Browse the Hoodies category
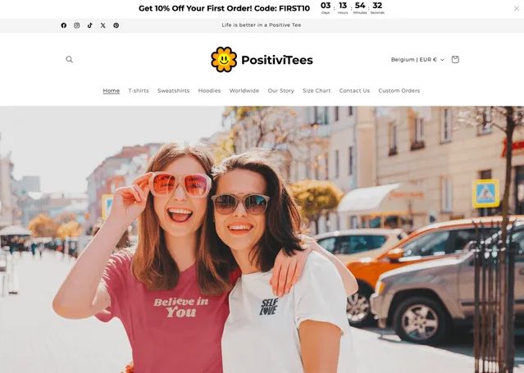This screenshot has width=524, height=373. click(x=209, y=90)
